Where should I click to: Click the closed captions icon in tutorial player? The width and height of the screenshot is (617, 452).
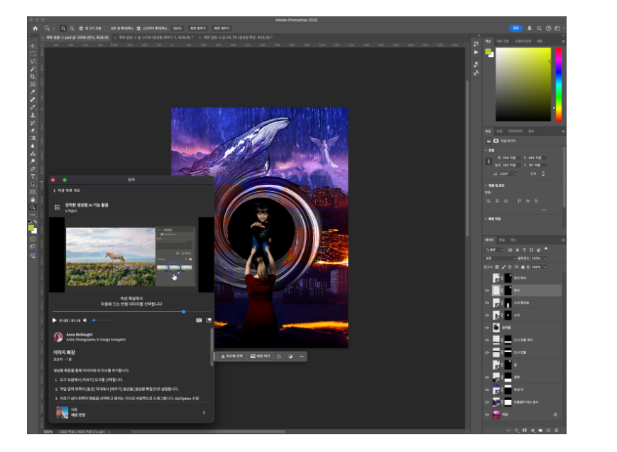click(x=199, y=321)
